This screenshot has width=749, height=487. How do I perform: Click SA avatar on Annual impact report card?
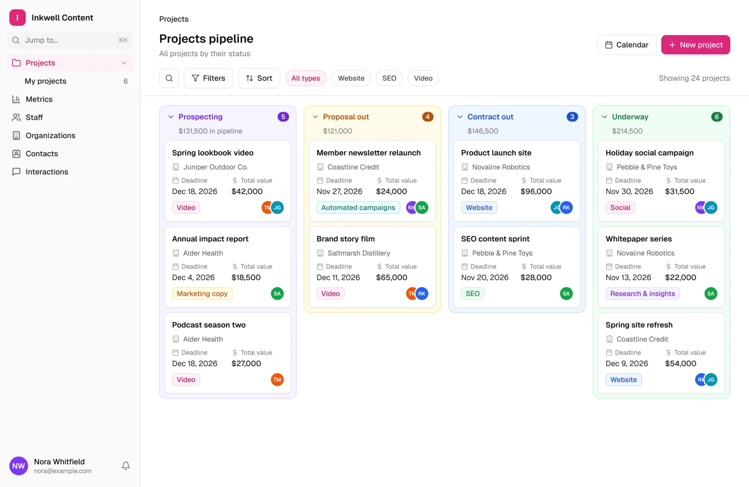coord(277,294)
